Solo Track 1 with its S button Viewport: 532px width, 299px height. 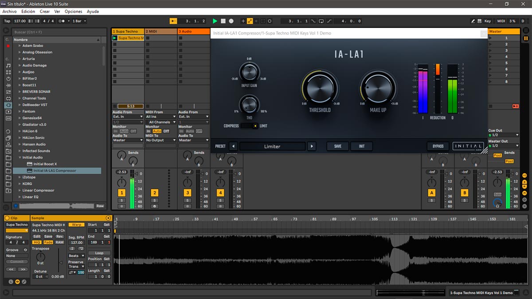click(121, 201)
